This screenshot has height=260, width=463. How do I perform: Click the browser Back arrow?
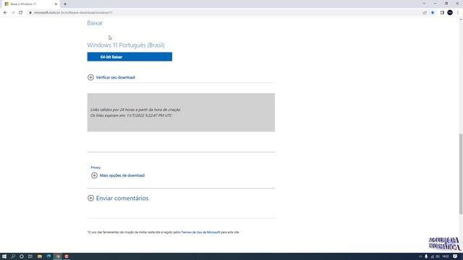point(5,13)
